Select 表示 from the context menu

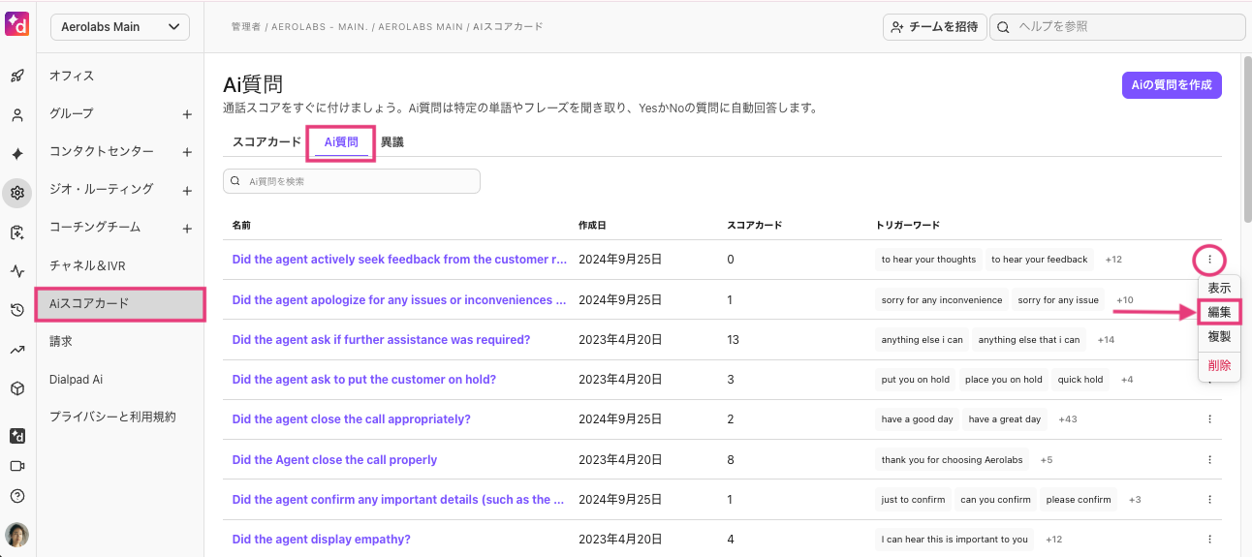click(1219, 289)
